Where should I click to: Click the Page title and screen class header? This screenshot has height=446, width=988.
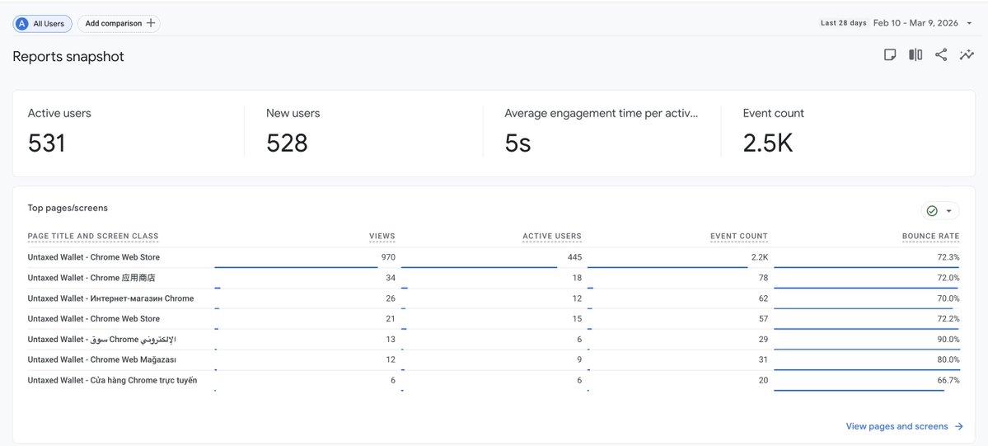tap(93, 237)
